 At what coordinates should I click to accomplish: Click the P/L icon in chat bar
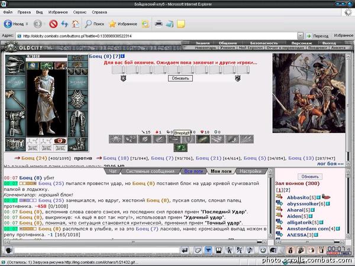(239, 250)
